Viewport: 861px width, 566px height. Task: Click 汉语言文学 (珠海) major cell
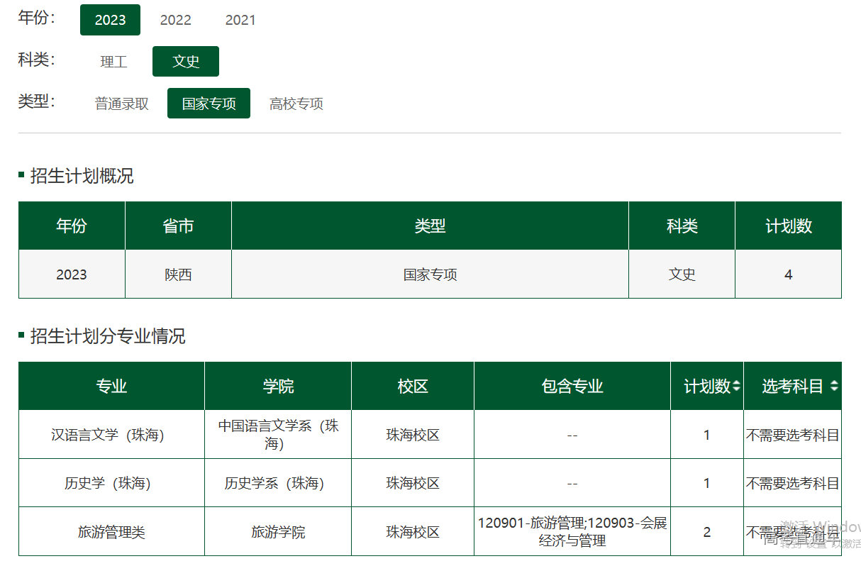[108, 435]
